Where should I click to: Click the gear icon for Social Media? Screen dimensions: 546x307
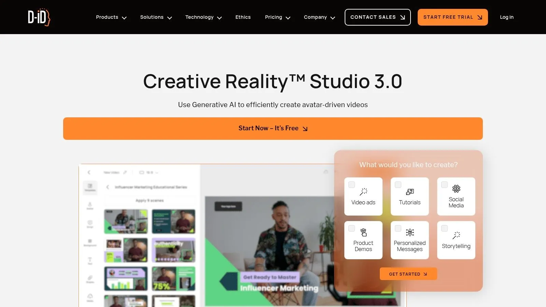(x=456, y=189)
